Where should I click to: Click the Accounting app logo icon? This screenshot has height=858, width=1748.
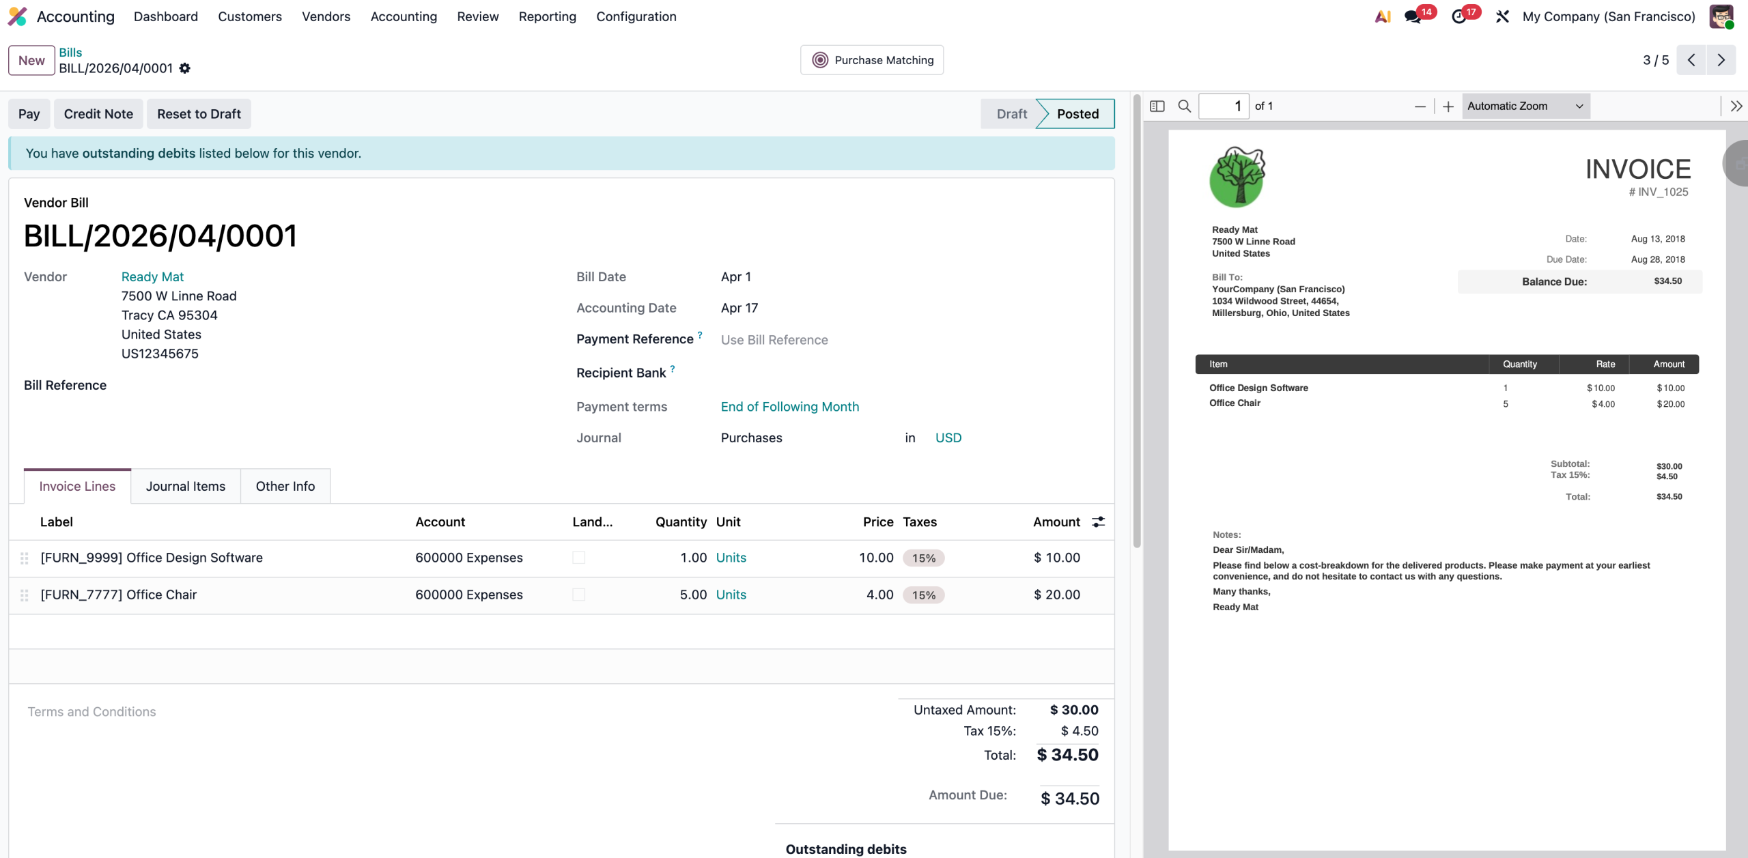(x=17, y=16)
